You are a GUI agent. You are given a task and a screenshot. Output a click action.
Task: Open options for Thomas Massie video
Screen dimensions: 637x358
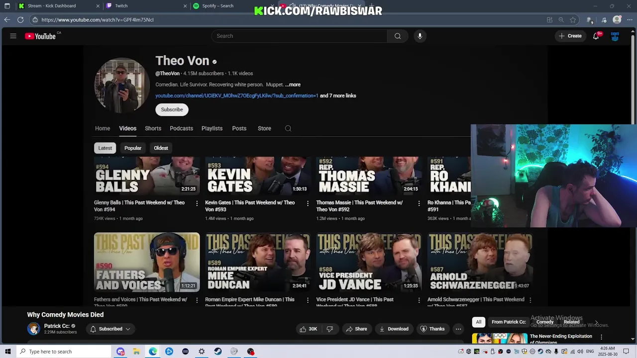[419, 203]
